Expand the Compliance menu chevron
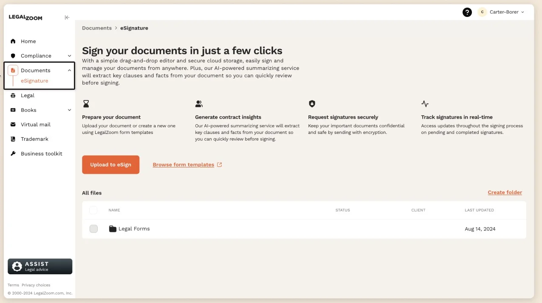 [70, 56]
